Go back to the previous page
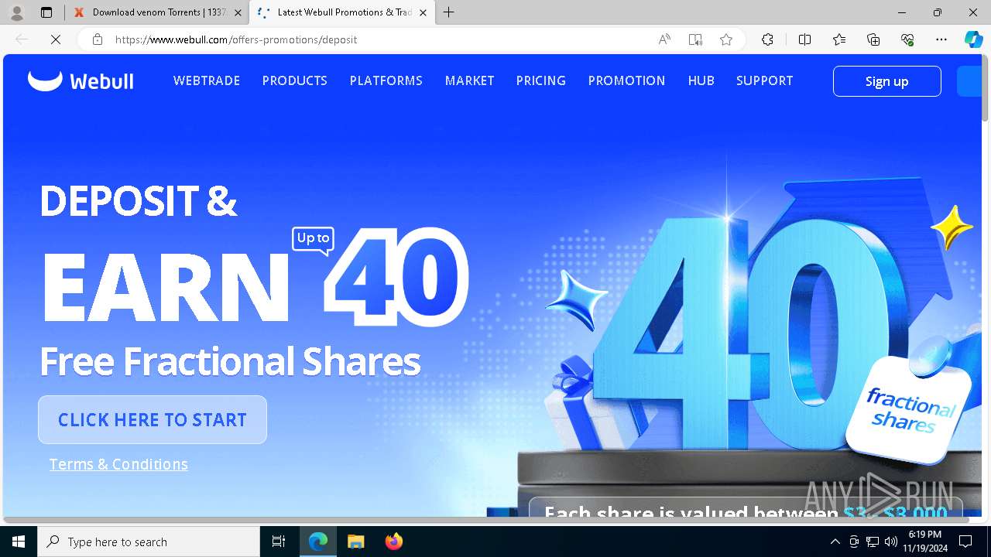 (22, 39)
